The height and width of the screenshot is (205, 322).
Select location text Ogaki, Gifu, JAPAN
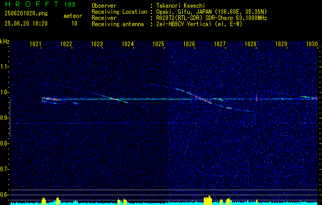pyautogui.click(x=183, y=12)
